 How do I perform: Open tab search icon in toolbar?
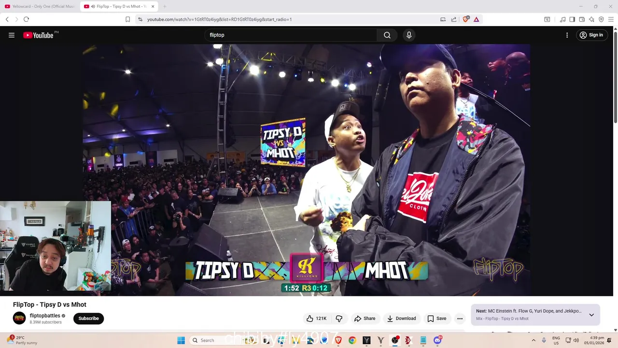(547, 19)
